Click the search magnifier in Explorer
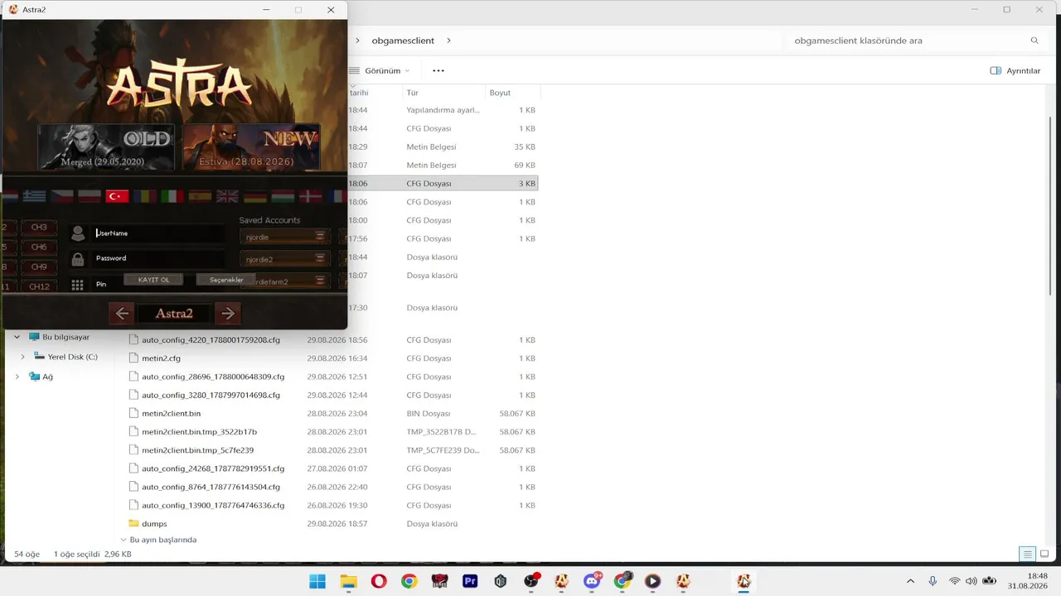The width and height of the screenshot is (1061, 596). click(x=1034, y=41)
